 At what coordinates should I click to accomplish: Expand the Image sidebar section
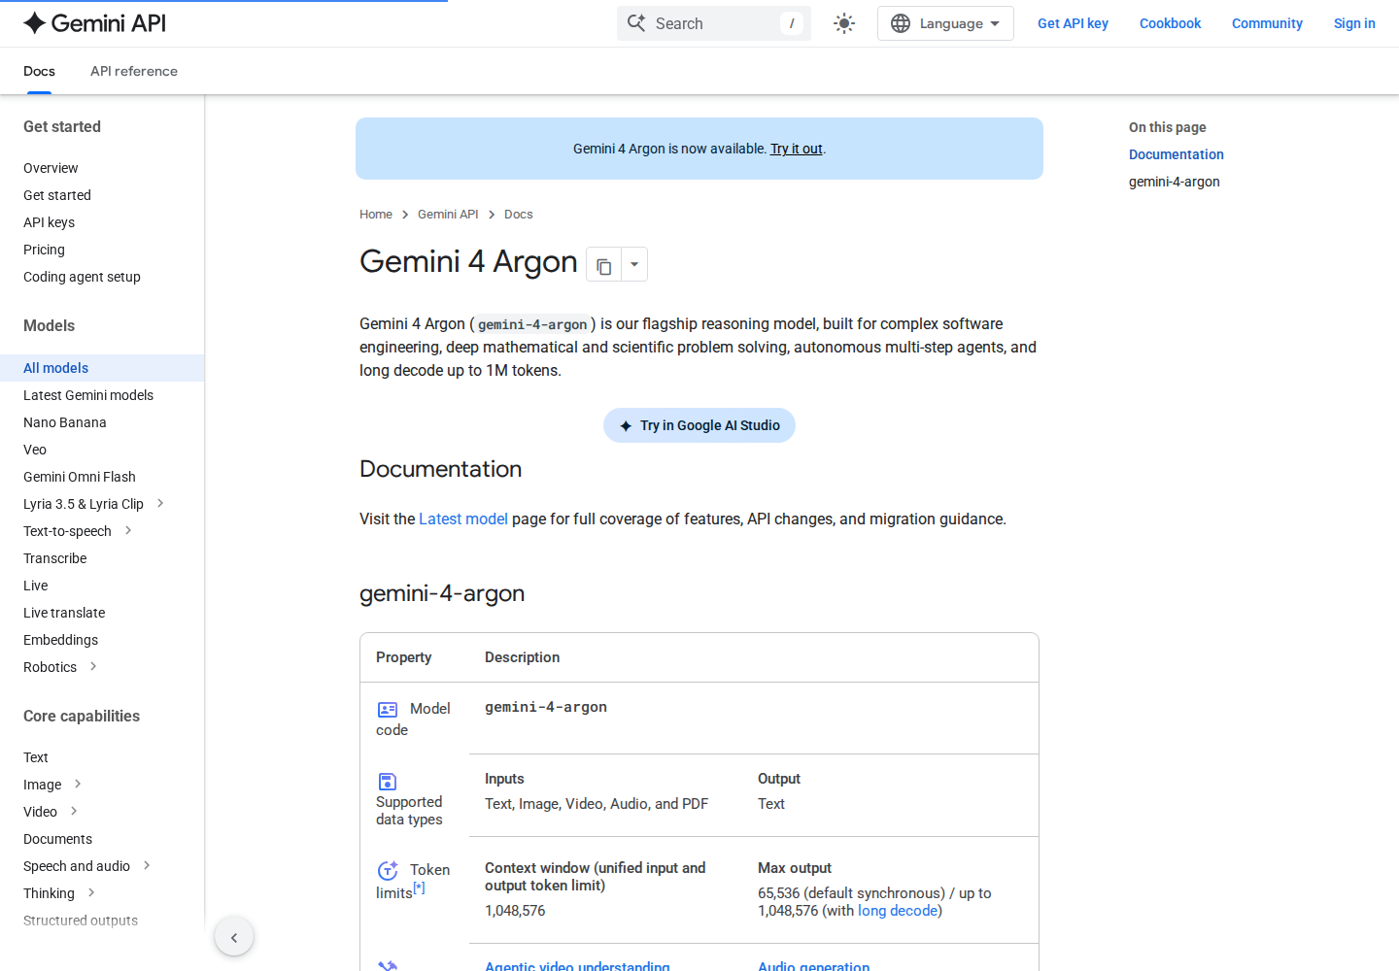coord(78,784)
